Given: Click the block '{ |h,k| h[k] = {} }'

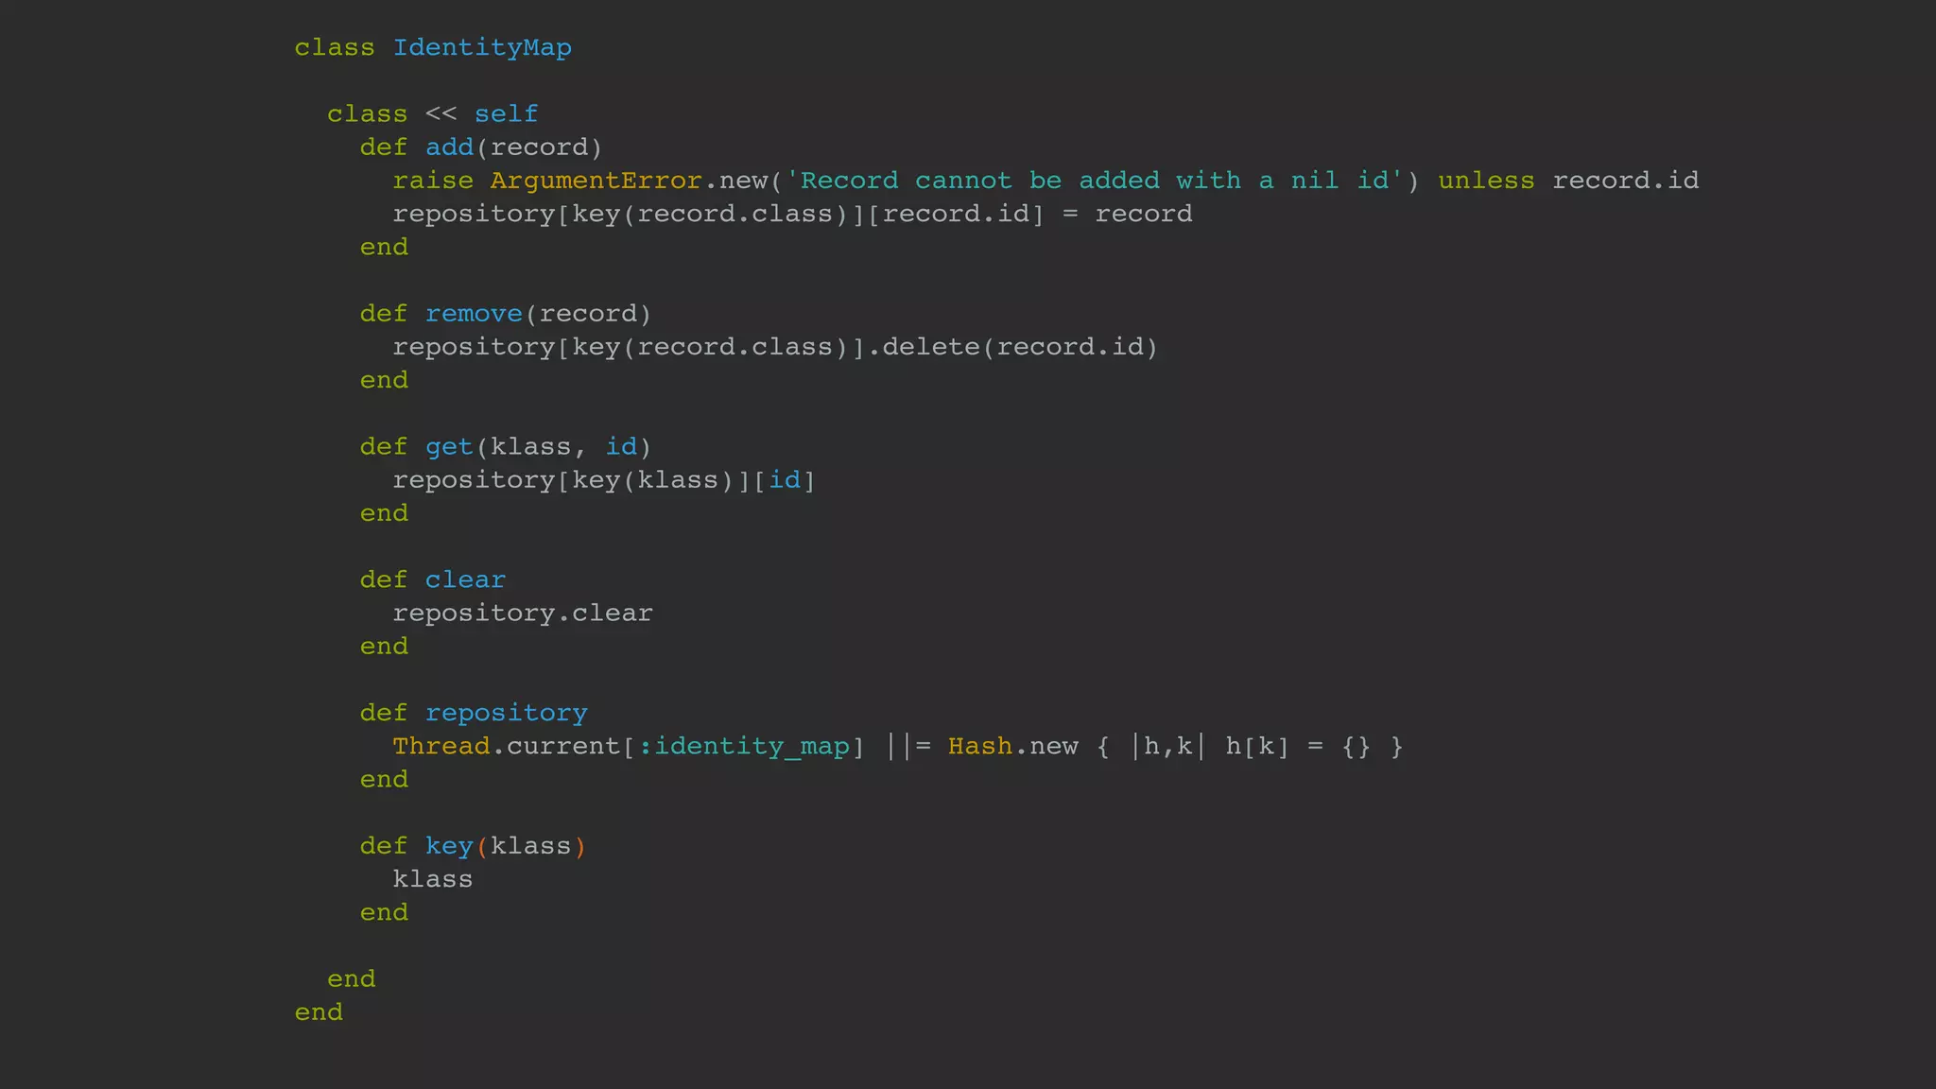Looking at the screenshot, I should (x=1251, y=747).
